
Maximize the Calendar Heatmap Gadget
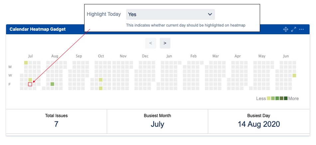[x=293, y=29]
